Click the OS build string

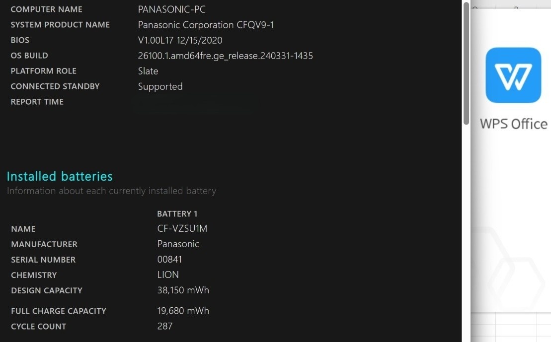tap(225, 56)
